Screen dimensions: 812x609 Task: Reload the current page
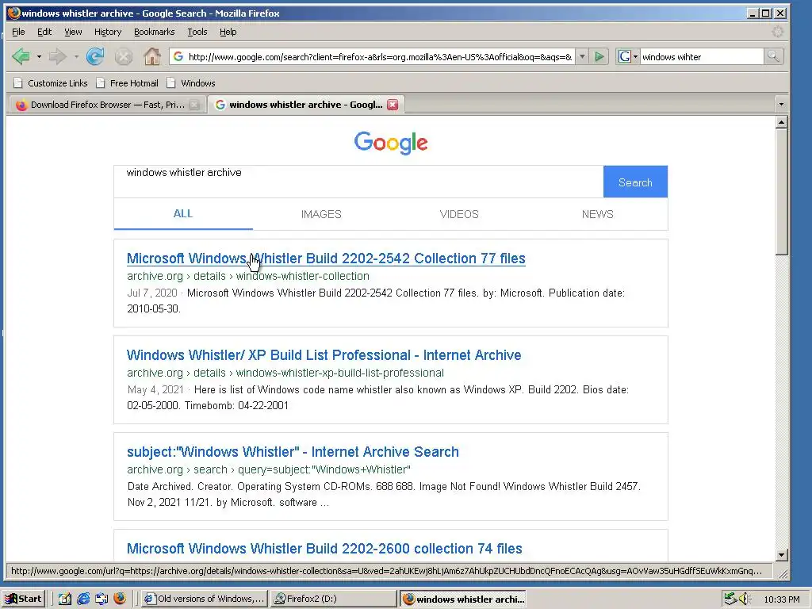(x=95, y=56)
